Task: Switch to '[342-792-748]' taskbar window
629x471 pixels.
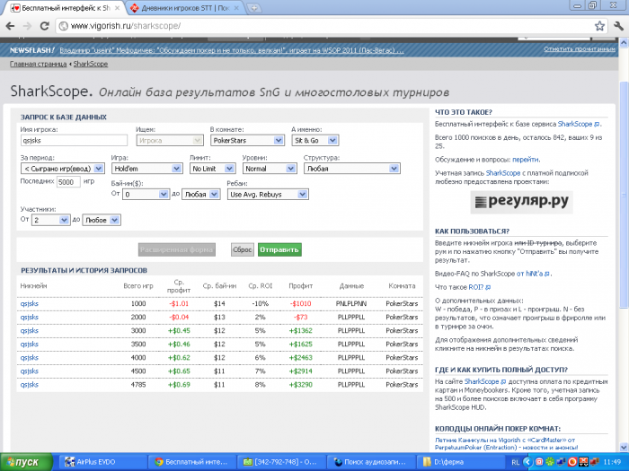Action: tap(280, 462)
